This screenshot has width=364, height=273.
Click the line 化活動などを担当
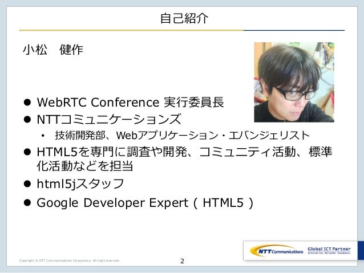(x=85, y=166)
